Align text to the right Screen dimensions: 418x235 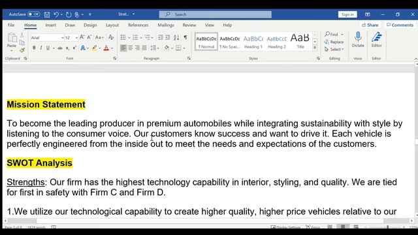137,48
